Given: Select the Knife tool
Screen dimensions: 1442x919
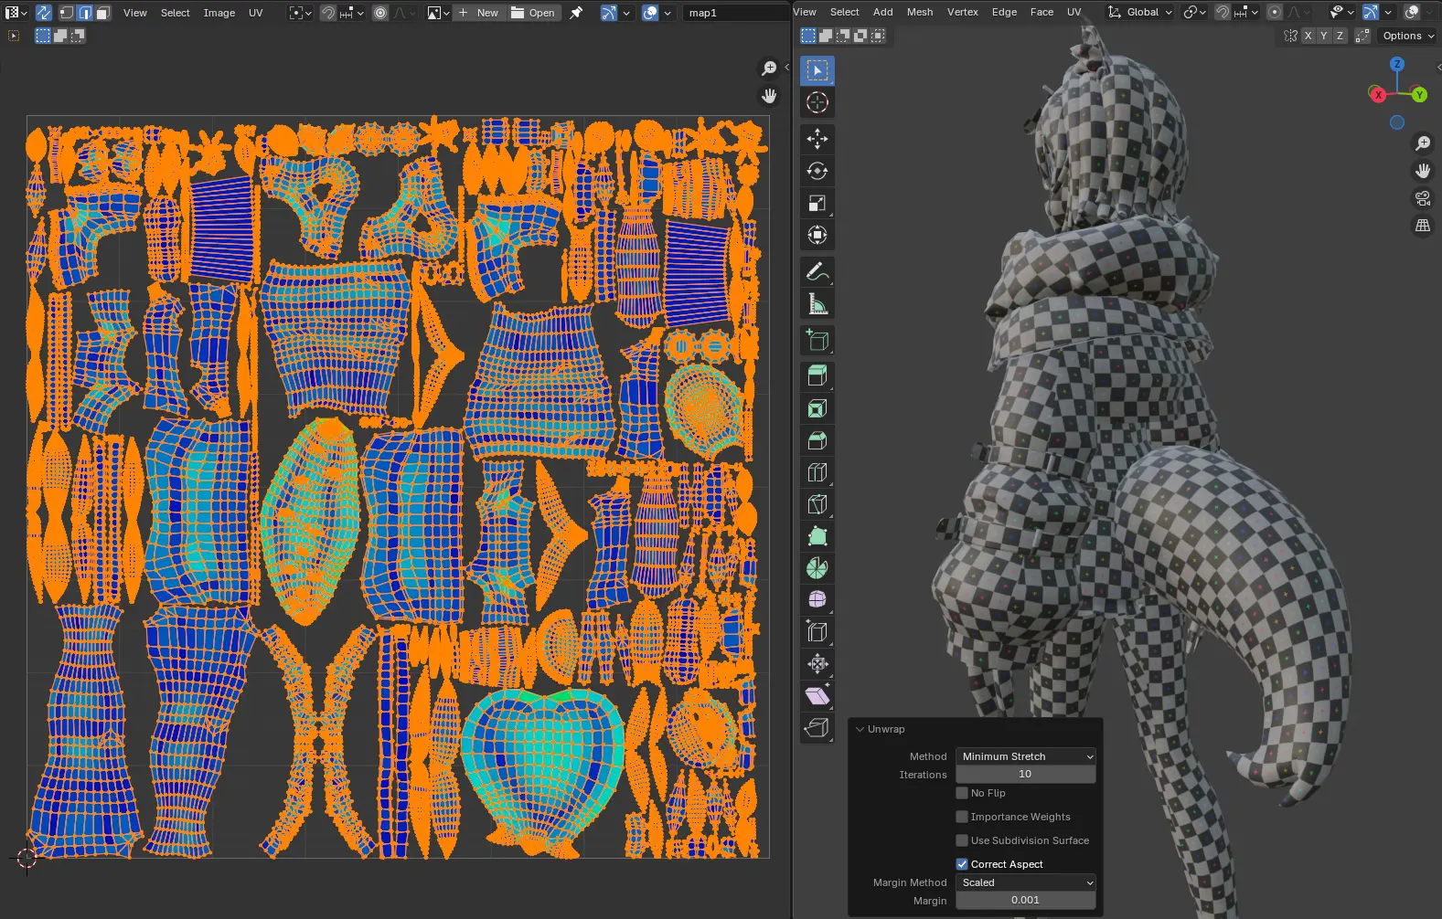Looking at the screenshot, I should (x=817, y=504).
